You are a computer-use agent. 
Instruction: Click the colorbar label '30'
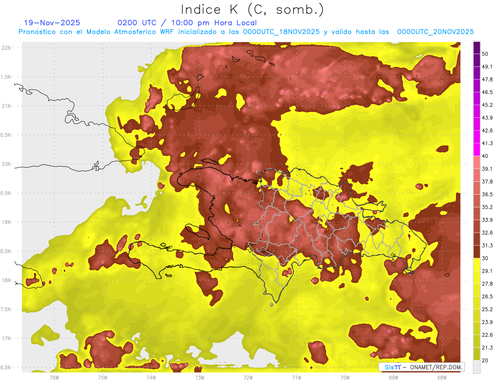point(485,258)
